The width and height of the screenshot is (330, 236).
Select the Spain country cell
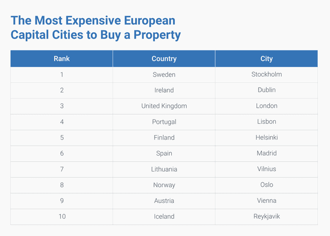[x=164, y=153]
